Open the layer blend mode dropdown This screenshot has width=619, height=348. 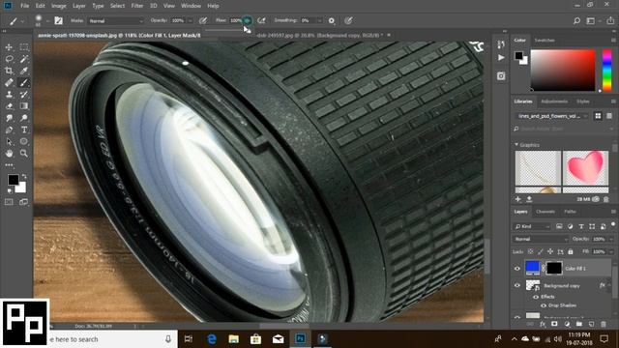(541, 239)
